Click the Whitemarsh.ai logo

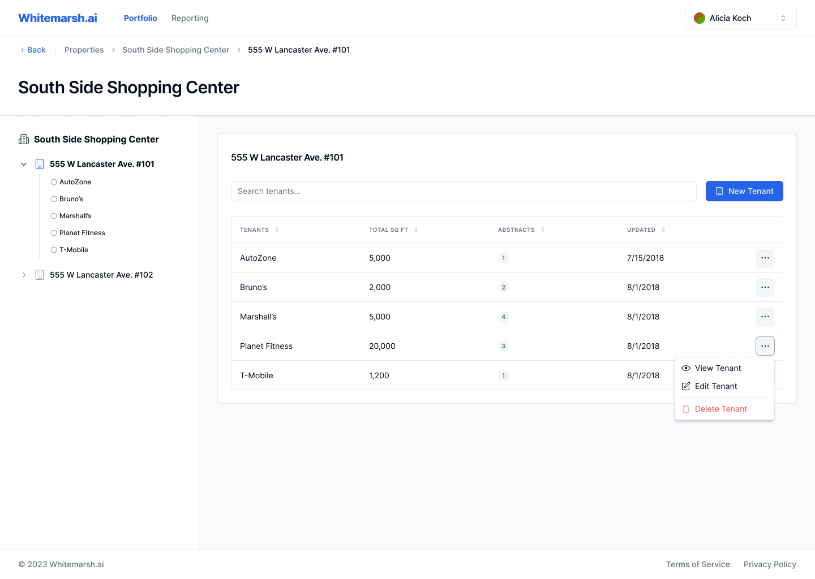point(58,18)
